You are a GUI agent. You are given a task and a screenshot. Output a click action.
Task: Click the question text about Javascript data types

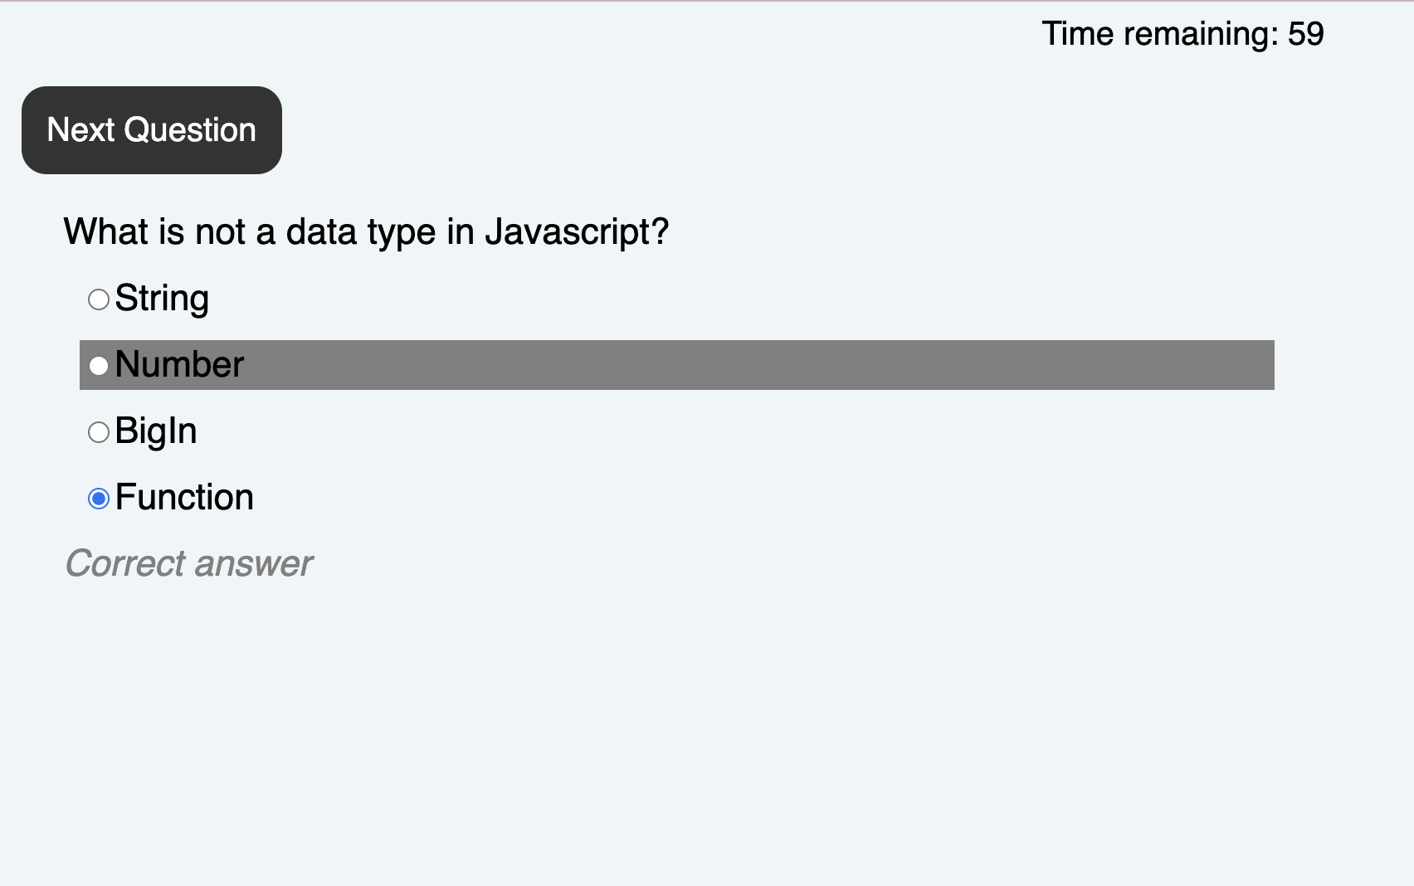366,232
